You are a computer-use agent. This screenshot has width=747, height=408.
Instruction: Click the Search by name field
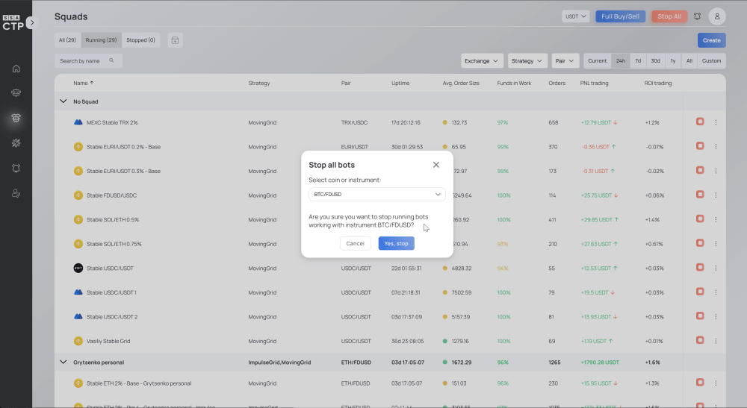coord(88,61)
